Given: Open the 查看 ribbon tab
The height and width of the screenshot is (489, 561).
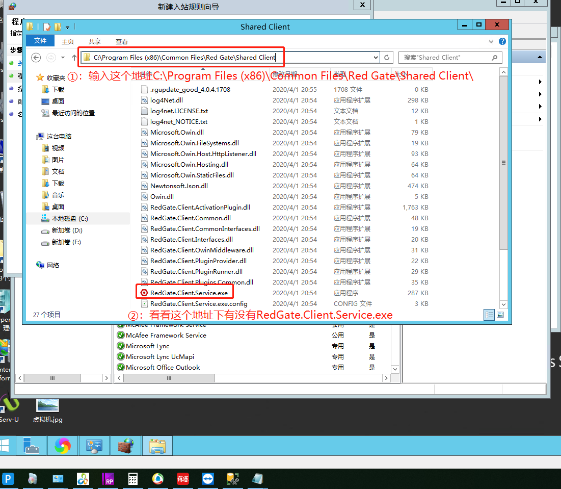Looking at the screenshot, I should point(122,41).
